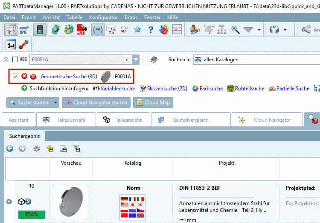Click the save favorites star-disk icon
This screenshot has height=223, width=320.
[x=50, y=149]
